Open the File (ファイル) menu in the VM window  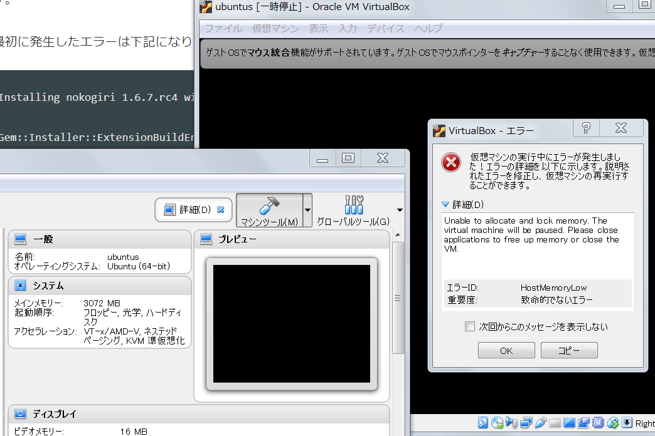click(223, 28)
